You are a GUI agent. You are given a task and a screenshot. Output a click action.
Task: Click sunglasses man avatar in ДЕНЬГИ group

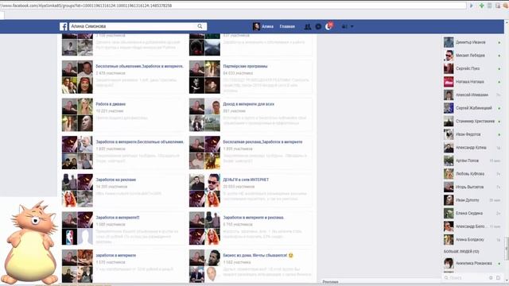coord(212,182)
